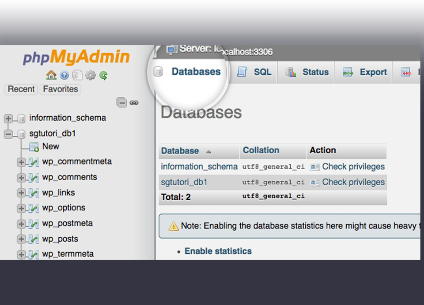
Task: Click the Action column header
Action: 323,150
